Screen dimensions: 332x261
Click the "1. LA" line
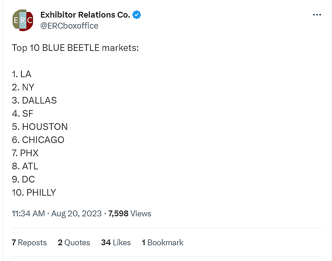[x=21, y=74]
